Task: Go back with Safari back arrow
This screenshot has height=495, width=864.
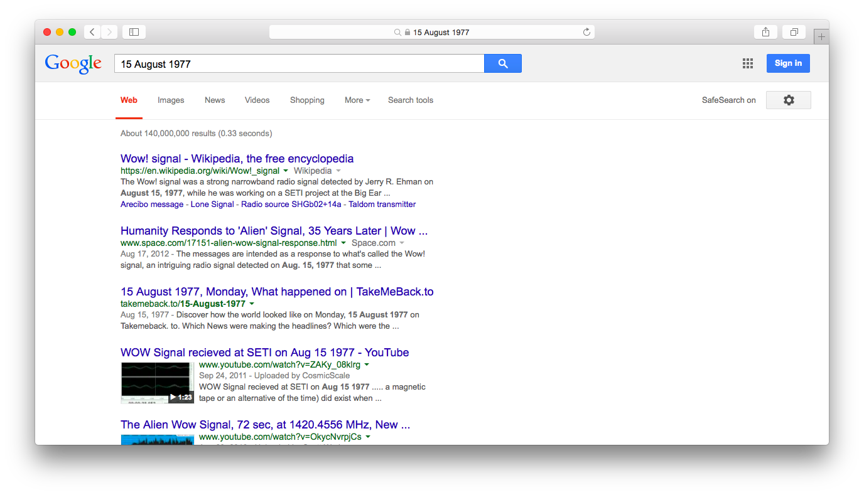Action: coord(92,32)
